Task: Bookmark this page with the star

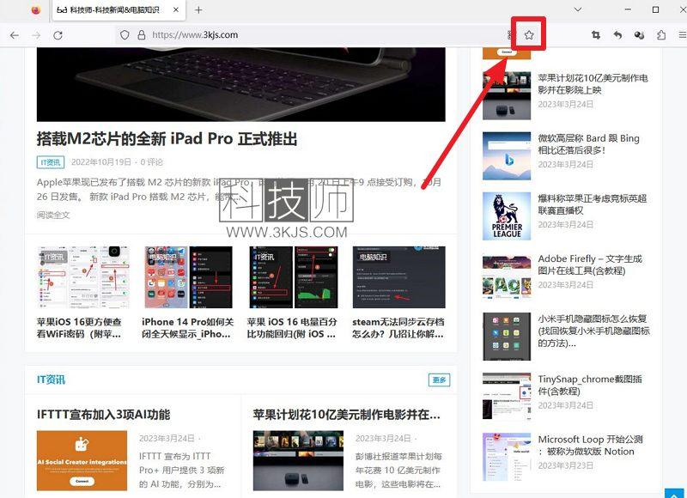Action: coord(529,35)
